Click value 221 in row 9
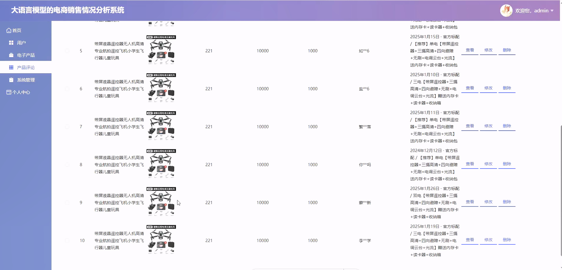The height and width of the screenshot is (270, 562). 209,203
